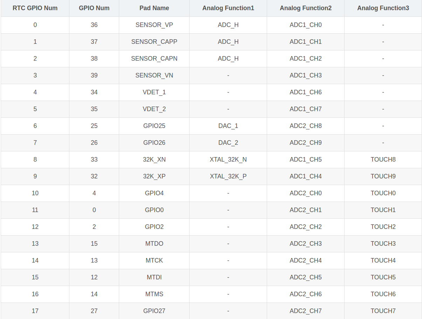
Task: Click the ADC2_CH9 cell
Action: pos(306,143)
